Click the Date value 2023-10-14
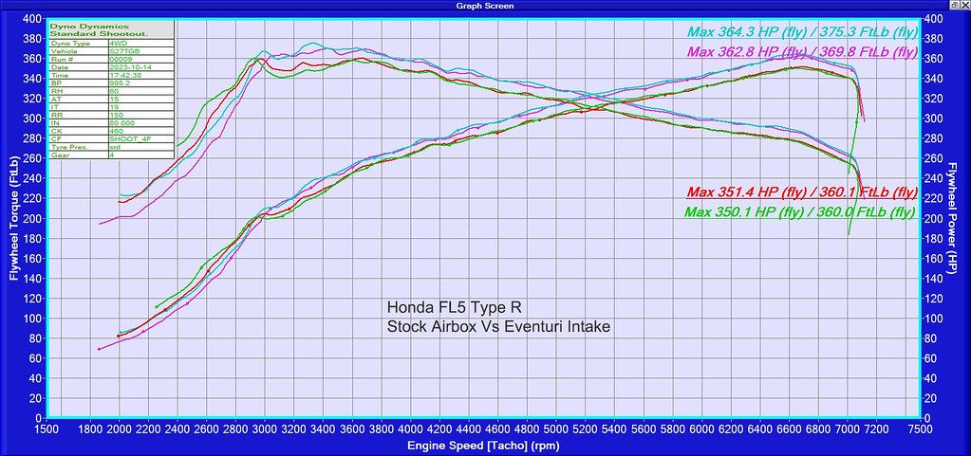Screen dimensions: 971x456 tap(142, 67)
